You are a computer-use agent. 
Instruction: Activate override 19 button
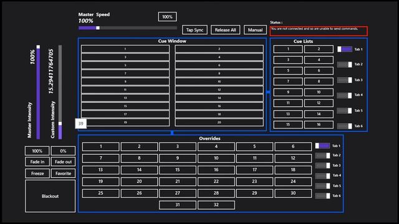[x=101, y=182]
